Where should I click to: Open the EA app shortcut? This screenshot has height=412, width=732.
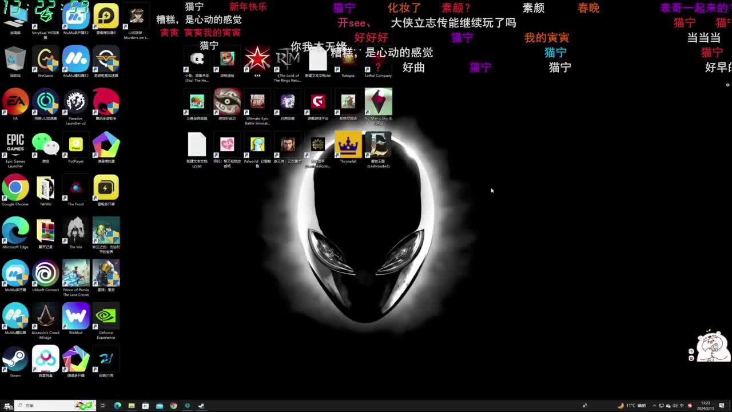click(x=15, y=104)
